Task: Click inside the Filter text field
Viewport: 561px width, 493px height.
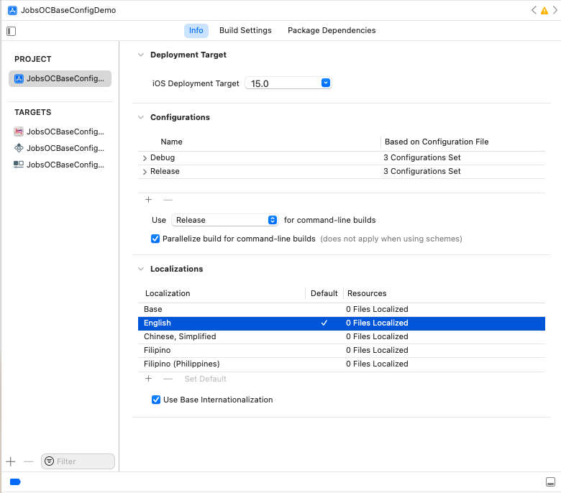Action: pyautogui.click(x=78, y=461)
